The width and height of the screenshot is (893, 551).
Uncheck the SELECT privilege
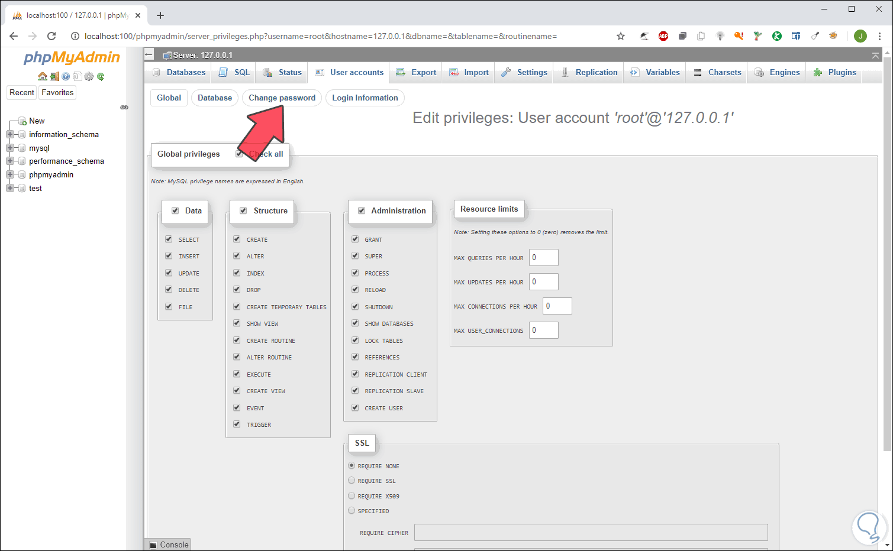[x=169, y=239]
